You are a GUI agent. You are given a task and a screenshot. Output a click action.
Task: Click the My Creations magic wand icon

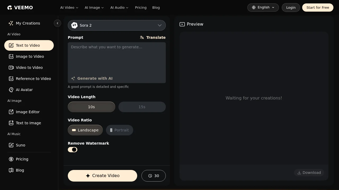[11, 23]
